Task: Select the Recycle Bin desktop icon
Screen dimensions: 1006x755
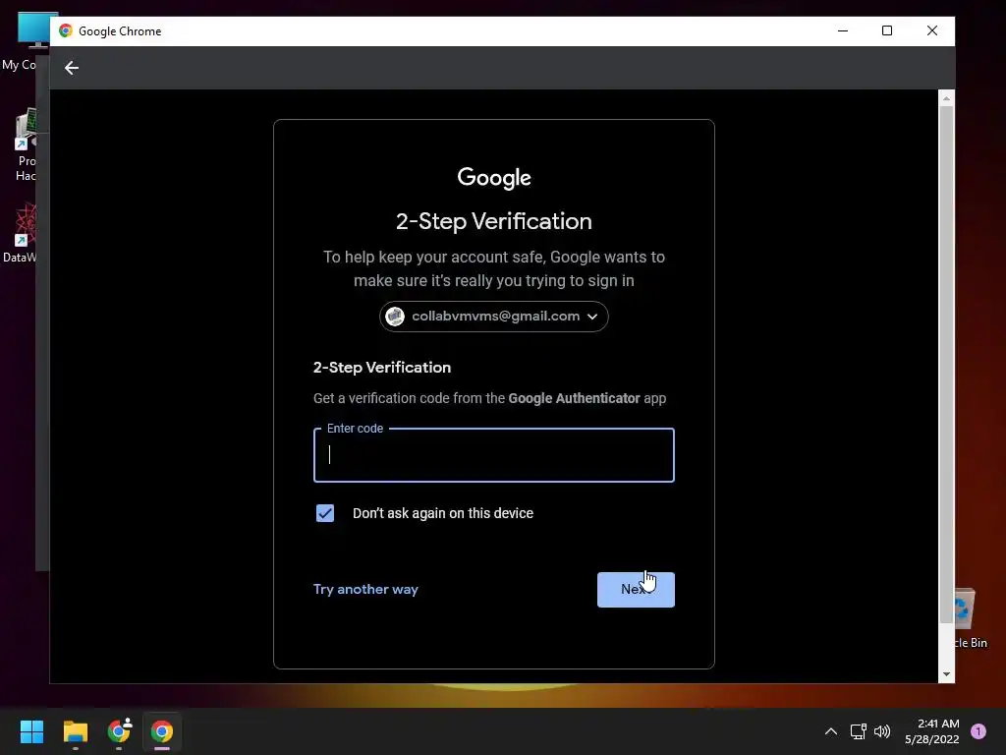Action: [968, 617]
